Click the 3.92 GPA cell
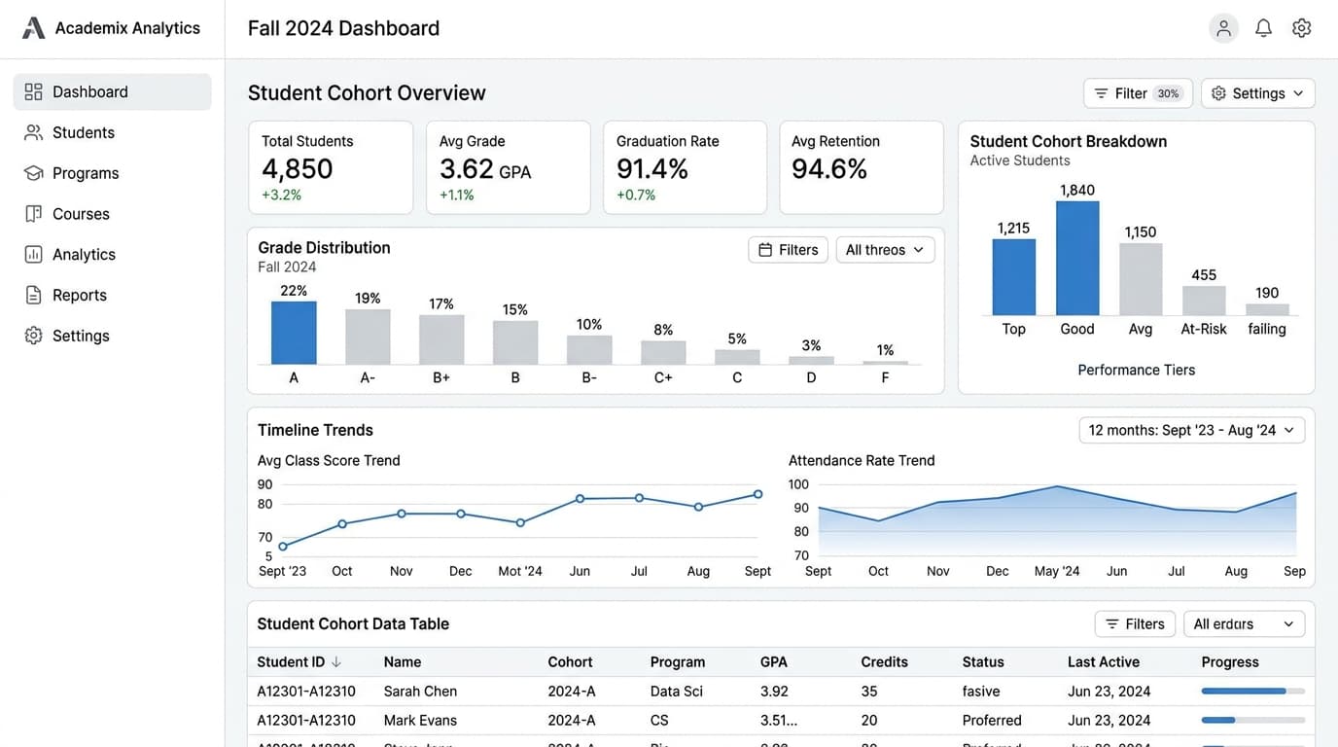 [x=774, y=692]
